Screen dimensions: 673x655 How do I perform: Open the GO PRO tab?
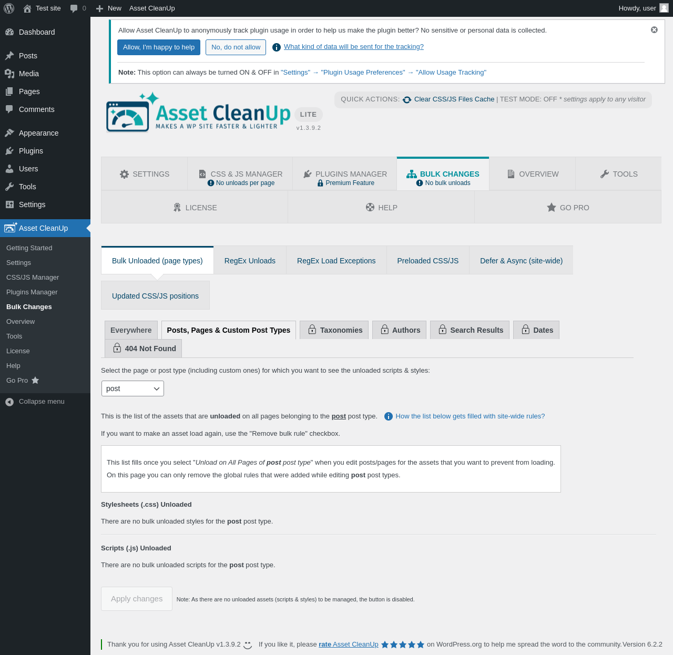click(x=568, y=208)
